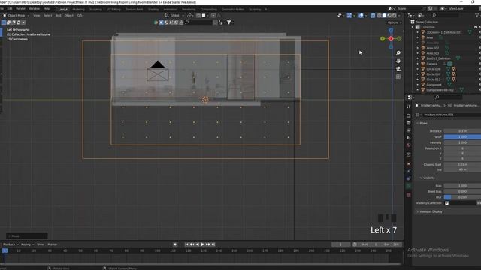Image resolution: width=481 pixels, height=270 pixels.
Task: Click the outliner search field
Action: (446, 15)
